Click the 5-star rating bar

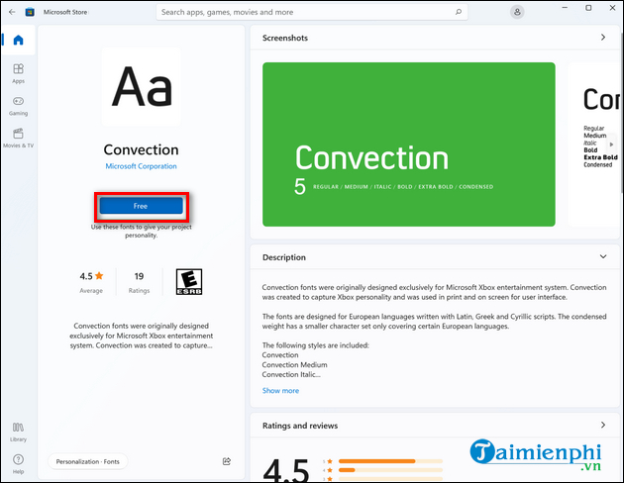tap(390, 461)
